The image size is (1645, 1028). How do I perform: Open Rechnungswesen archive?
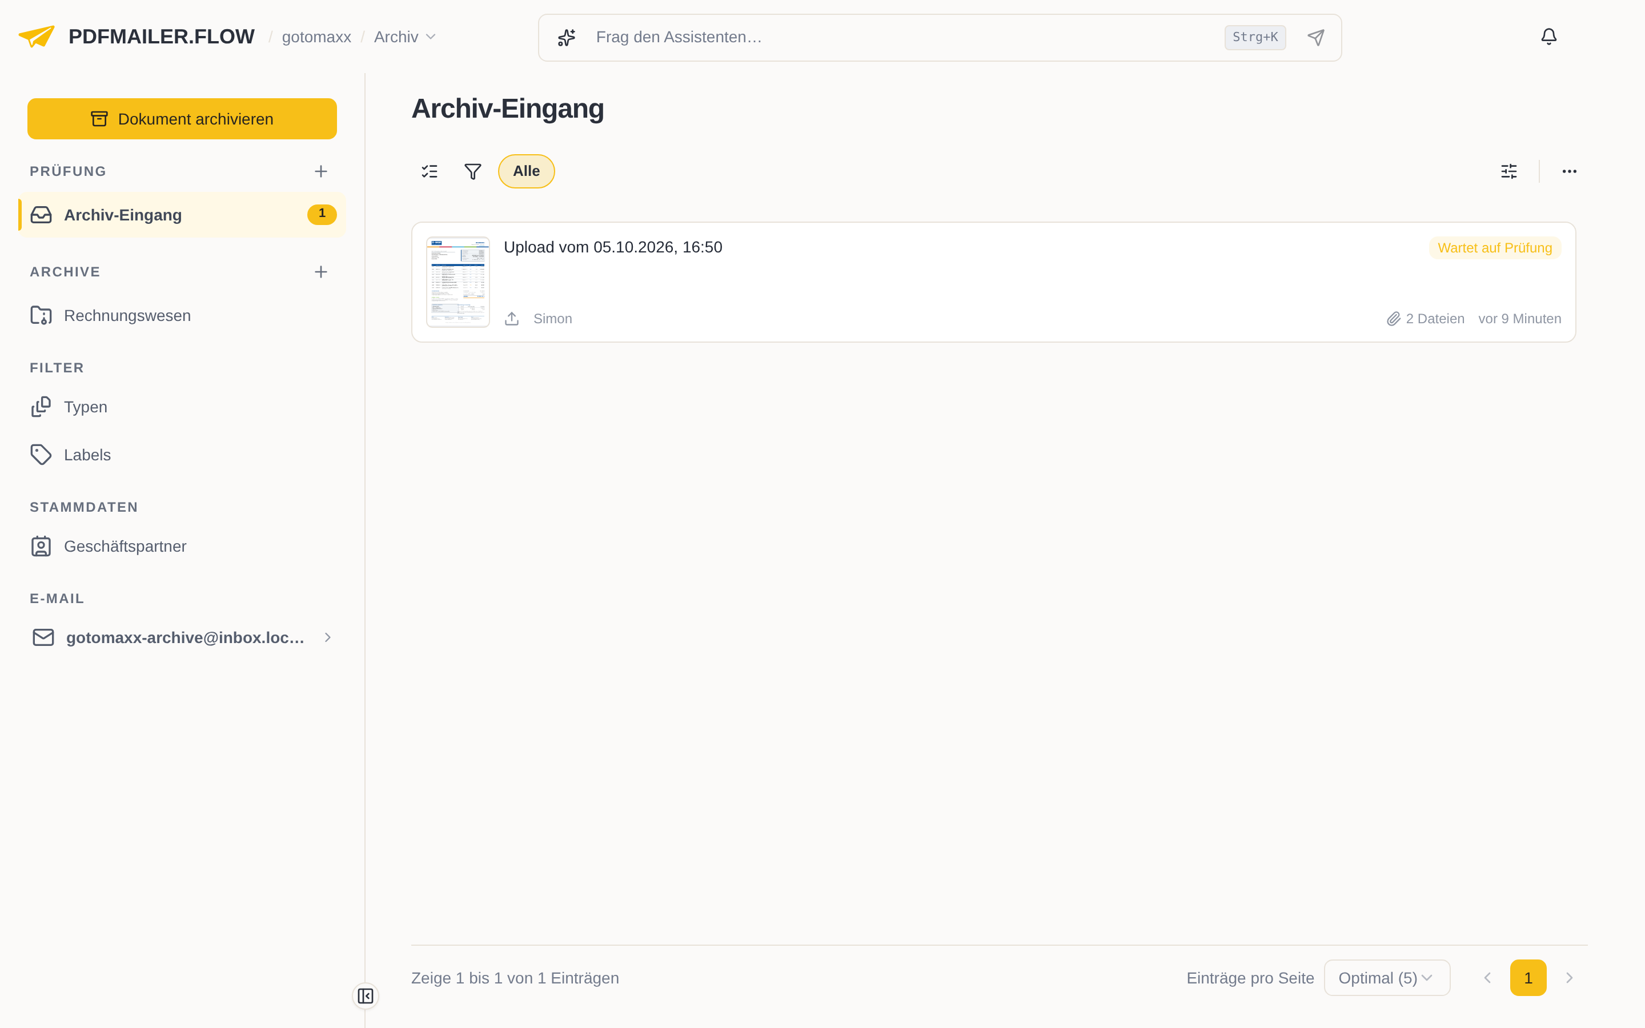[x=182, y=315]
